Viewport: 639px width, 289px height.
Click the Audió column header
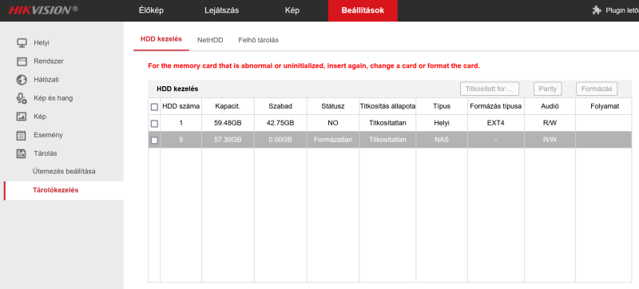[x=550, y=106]
